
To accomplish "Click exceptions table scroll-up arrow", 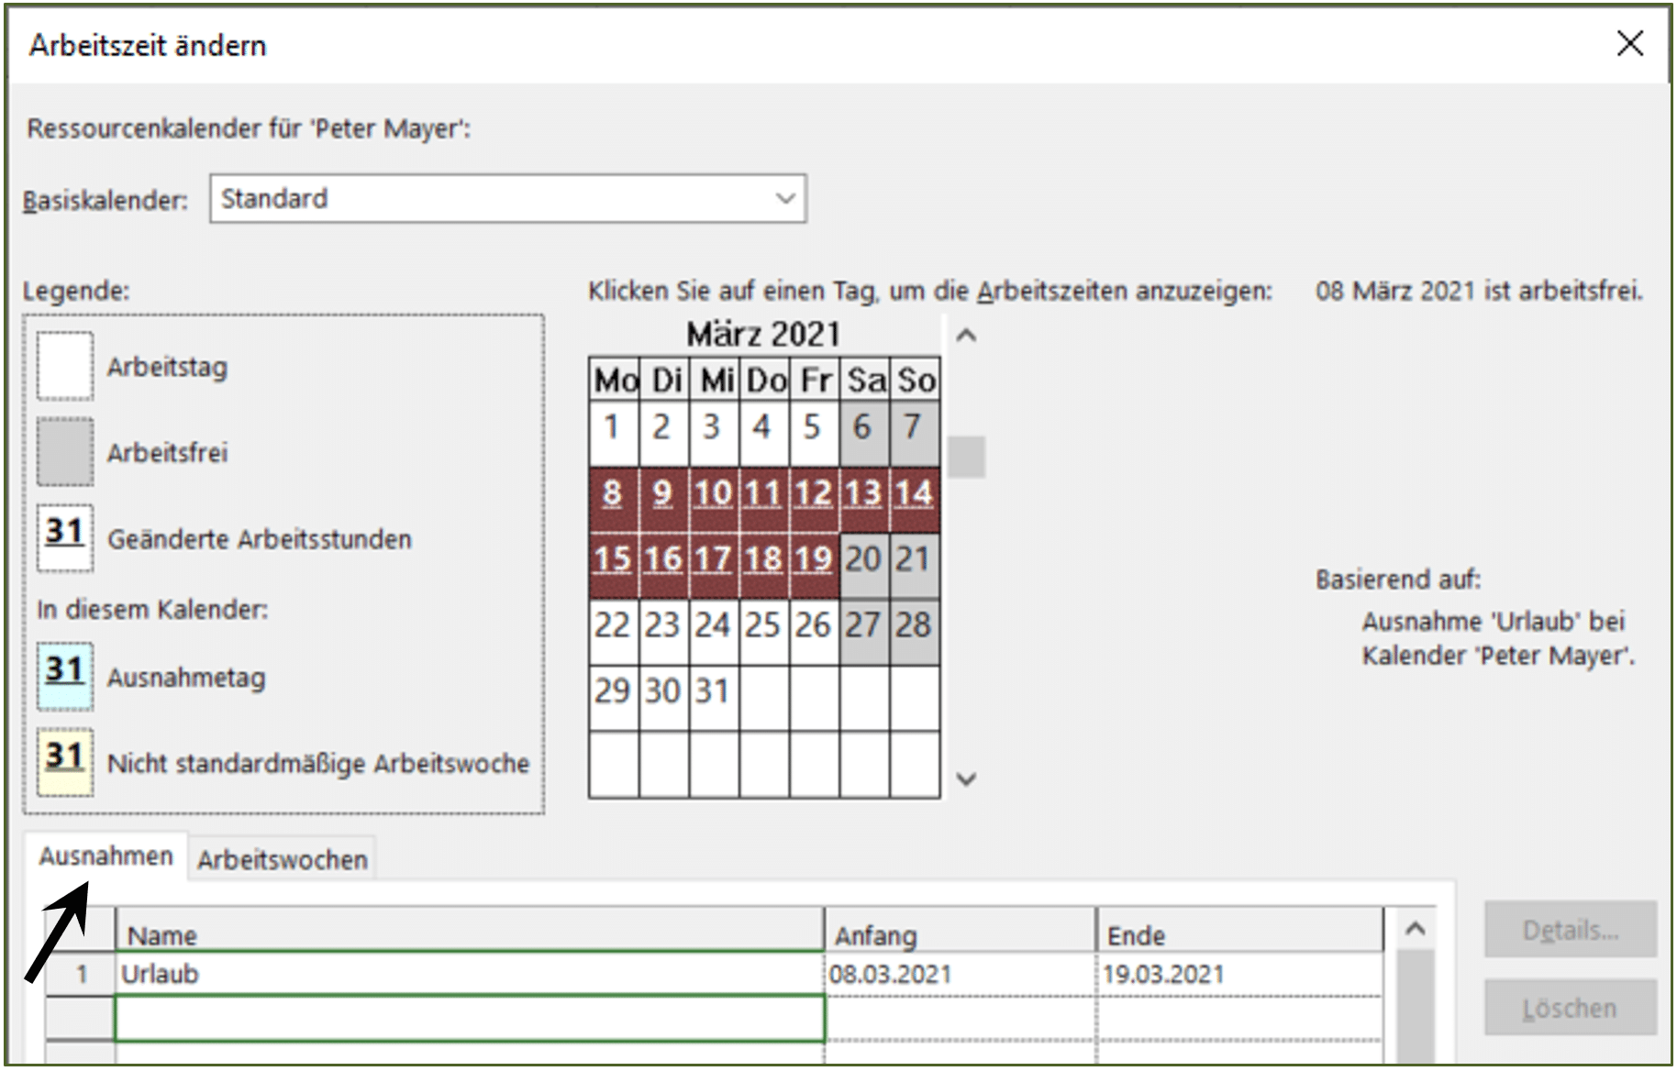I will [1415, 929].
